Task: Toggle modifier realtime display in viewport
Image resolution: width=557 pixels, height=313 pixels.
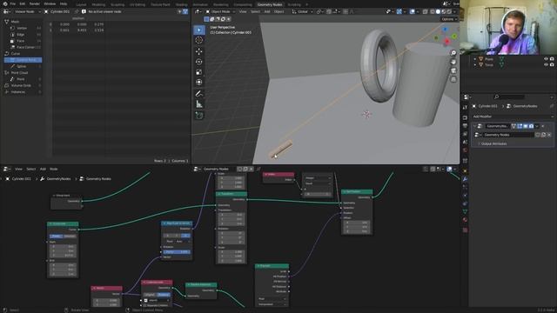Action: coord(526,126)
